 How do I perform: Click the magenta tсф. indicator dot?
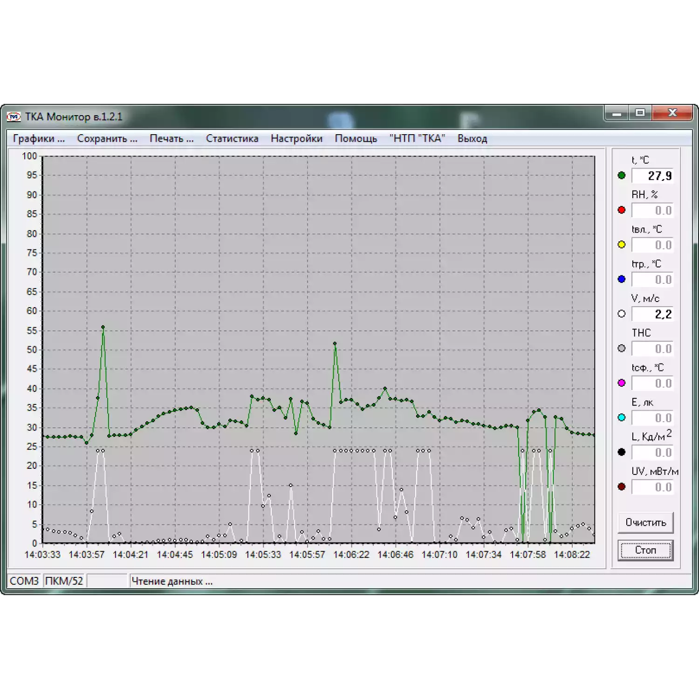(x=621, y=383)
